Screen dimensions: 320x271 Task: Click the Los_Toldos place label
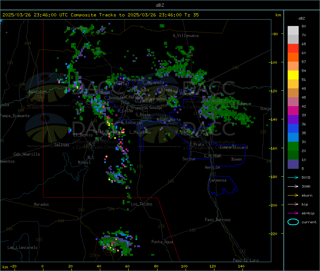142,204
